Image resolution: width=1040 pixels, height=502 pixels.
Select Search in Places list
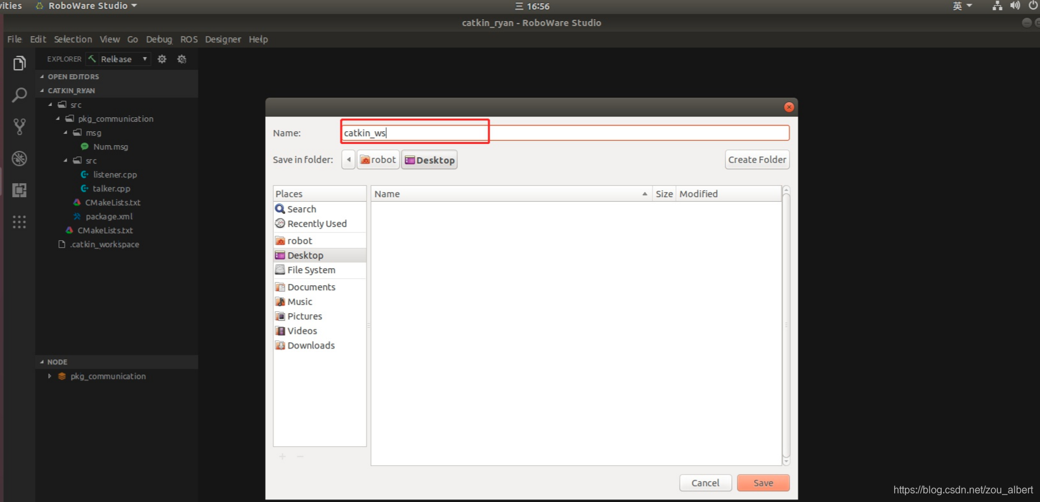(x=320, y=209)
